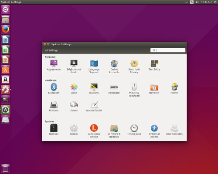Open Details panel
This screenshot has width=218, height=174.
point(74,130)
